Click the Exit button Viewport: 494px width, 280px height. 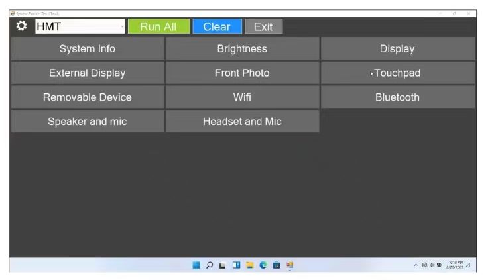point(263,27)
